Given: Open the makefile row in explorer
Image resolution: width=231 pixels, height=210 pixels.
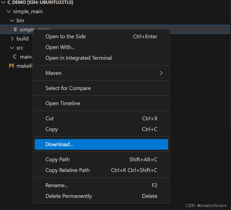Looking at the screenshot, I should coord(17,66).
